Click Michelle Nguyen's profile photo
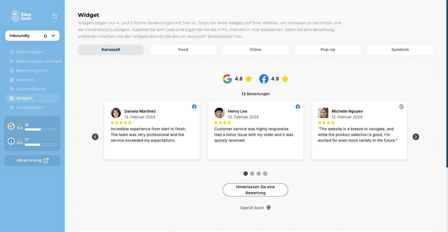 (323, 113)
